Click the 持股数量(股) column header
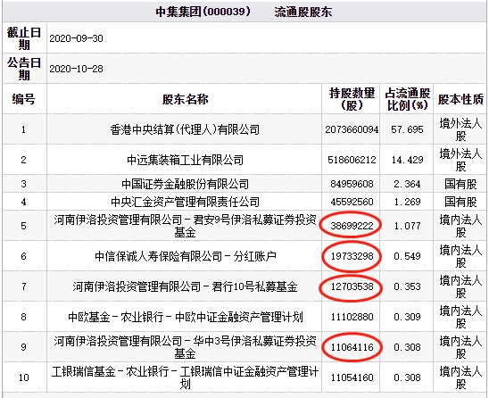The width and height of the screenshot is (489, 398). pos(352,99)
